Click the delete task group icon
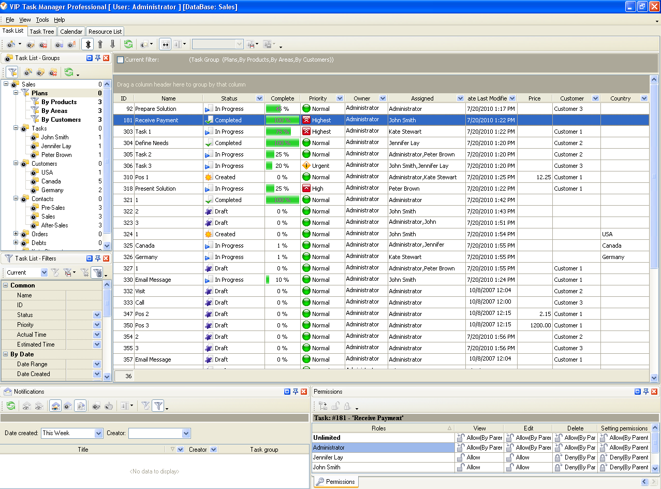This screenshot has height=489, width=661. [52, 72]
